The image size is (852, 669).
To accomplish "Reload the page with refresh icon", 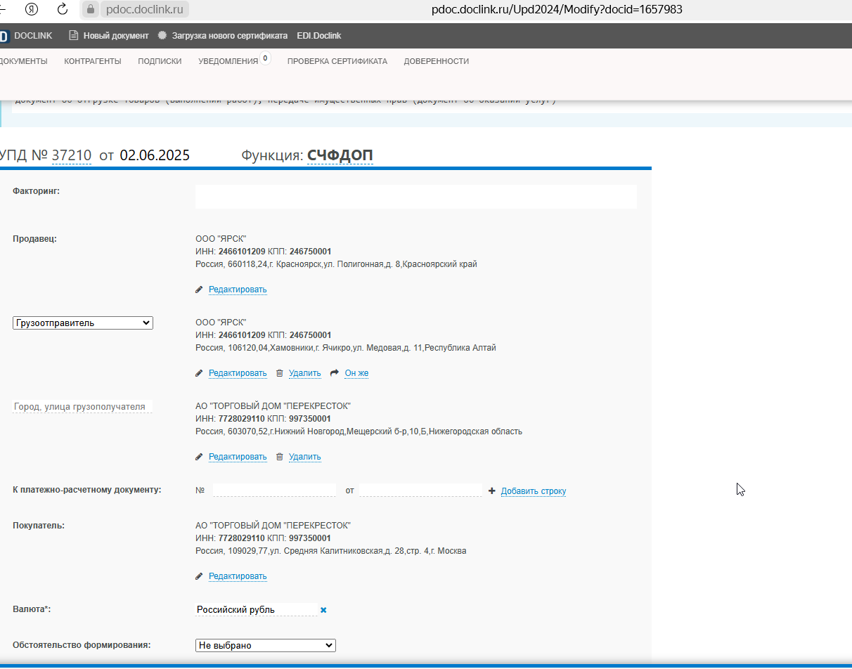I will tap(62, 9).
